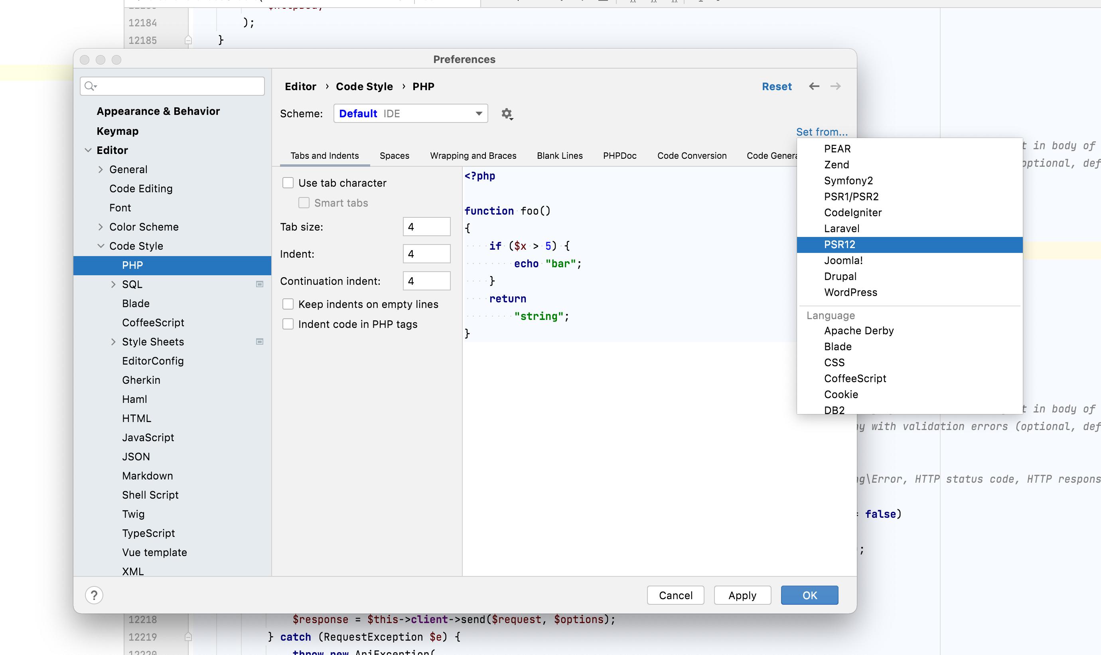This screenshot has height=655, width=1101.
Task: Select JavaScript in Code Style list
Action: pyautogui.click(x=148, y=438)
